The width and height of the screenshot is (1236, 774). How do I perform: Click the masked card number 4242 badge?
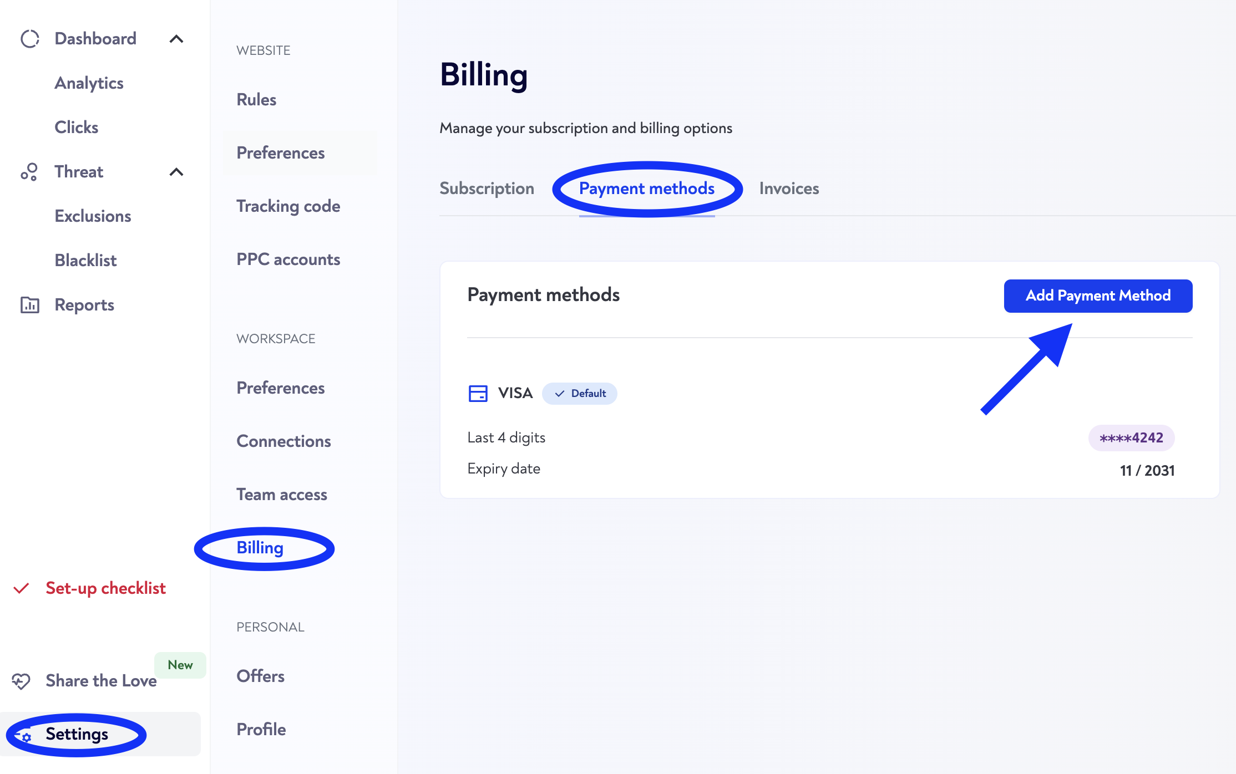pos(1131,438)
